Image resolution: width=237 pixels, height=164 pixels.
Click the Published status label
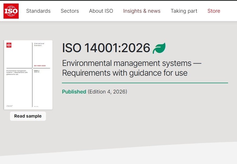[74, 92]
